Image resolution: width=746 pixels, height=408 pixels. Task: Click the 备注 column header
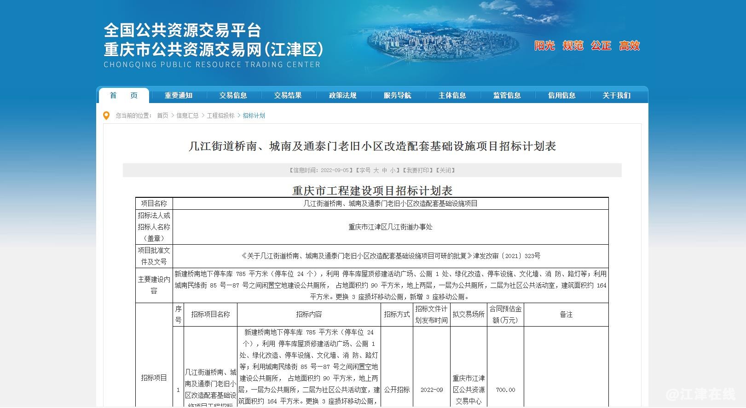click(566, 315)
